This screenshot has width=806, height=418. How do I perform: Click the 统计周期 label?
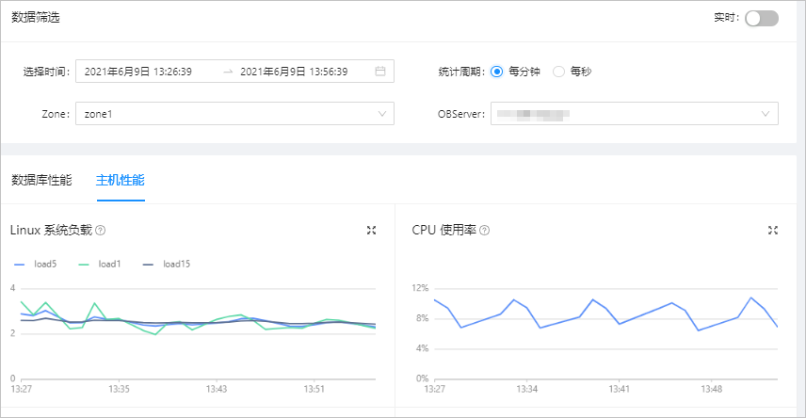point(461,72)
